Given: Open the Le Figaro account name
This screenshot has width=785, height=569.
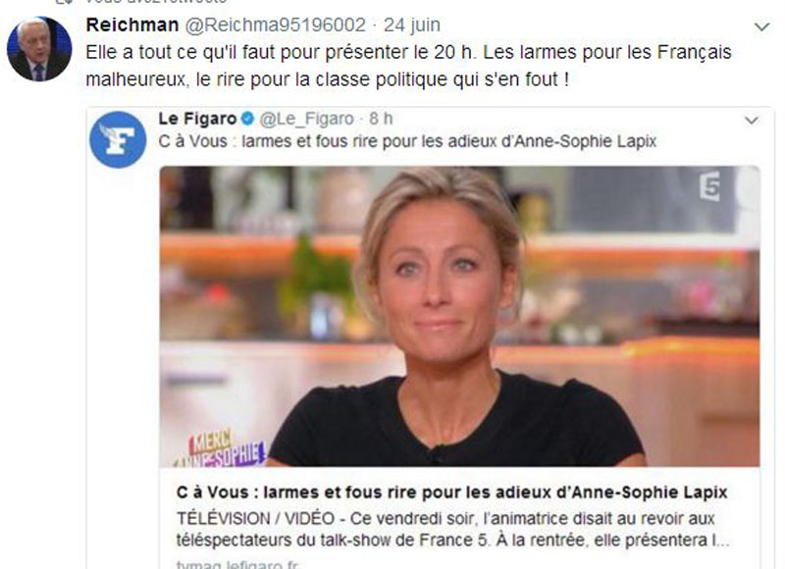Looking at the screenshot, I should [x=197, y=119].
